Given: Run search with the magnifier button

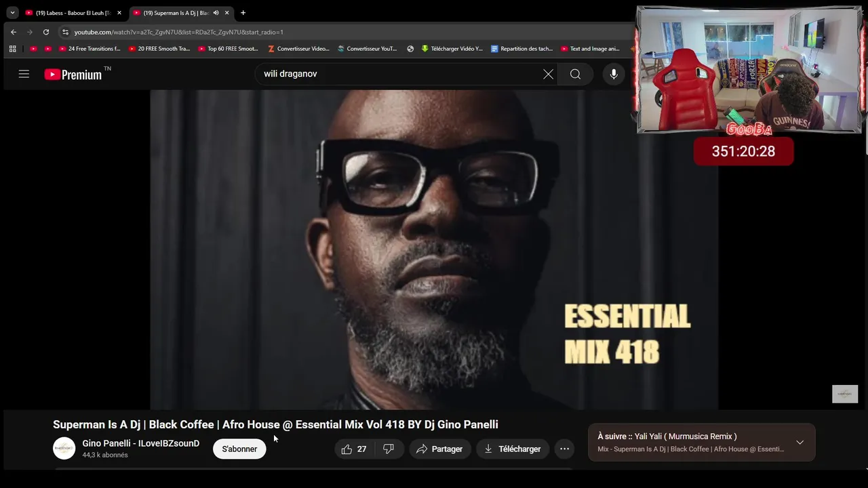Looking at the screenshot, I should [575, 74].
